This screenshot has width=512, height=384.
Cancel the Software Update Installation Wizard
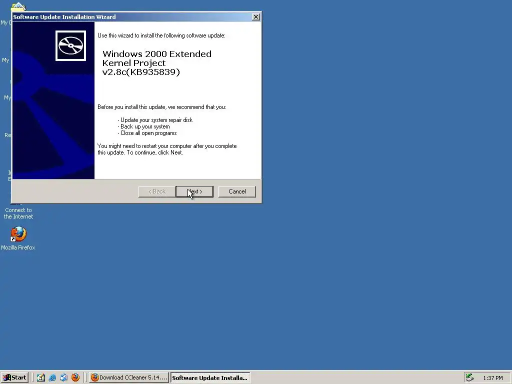point(237,191)
